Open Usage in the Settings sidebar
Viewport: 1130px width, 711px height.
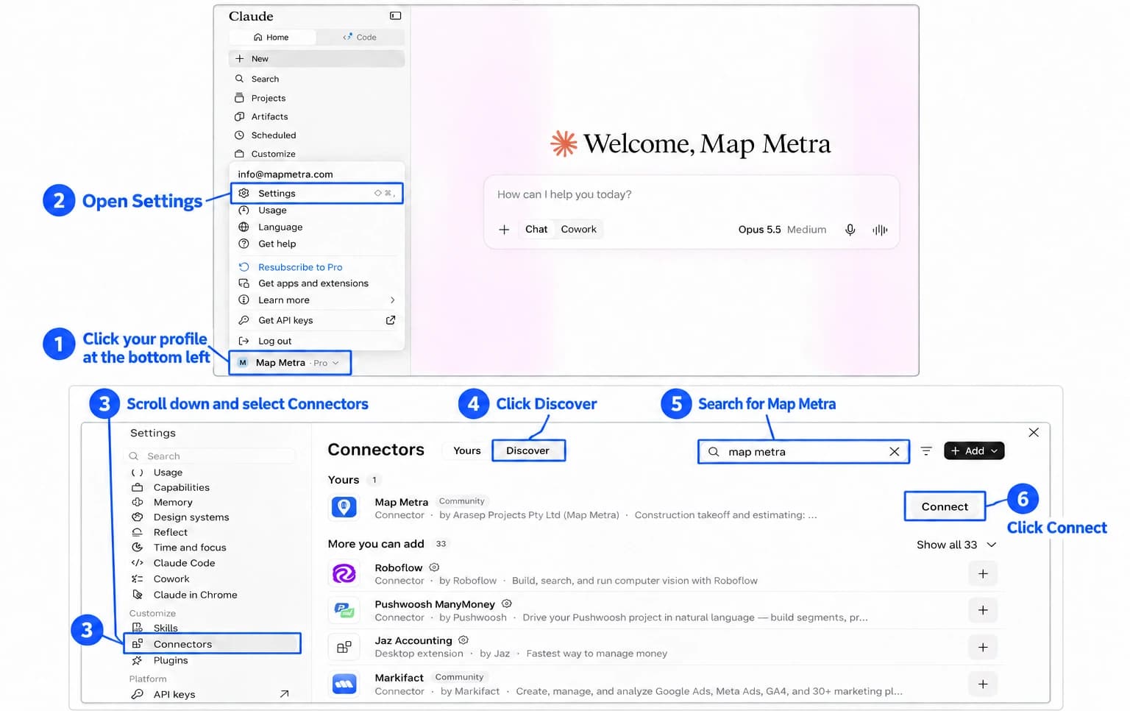point(210,473)
